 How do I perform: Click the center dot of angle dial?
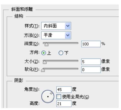click(48, 97)
